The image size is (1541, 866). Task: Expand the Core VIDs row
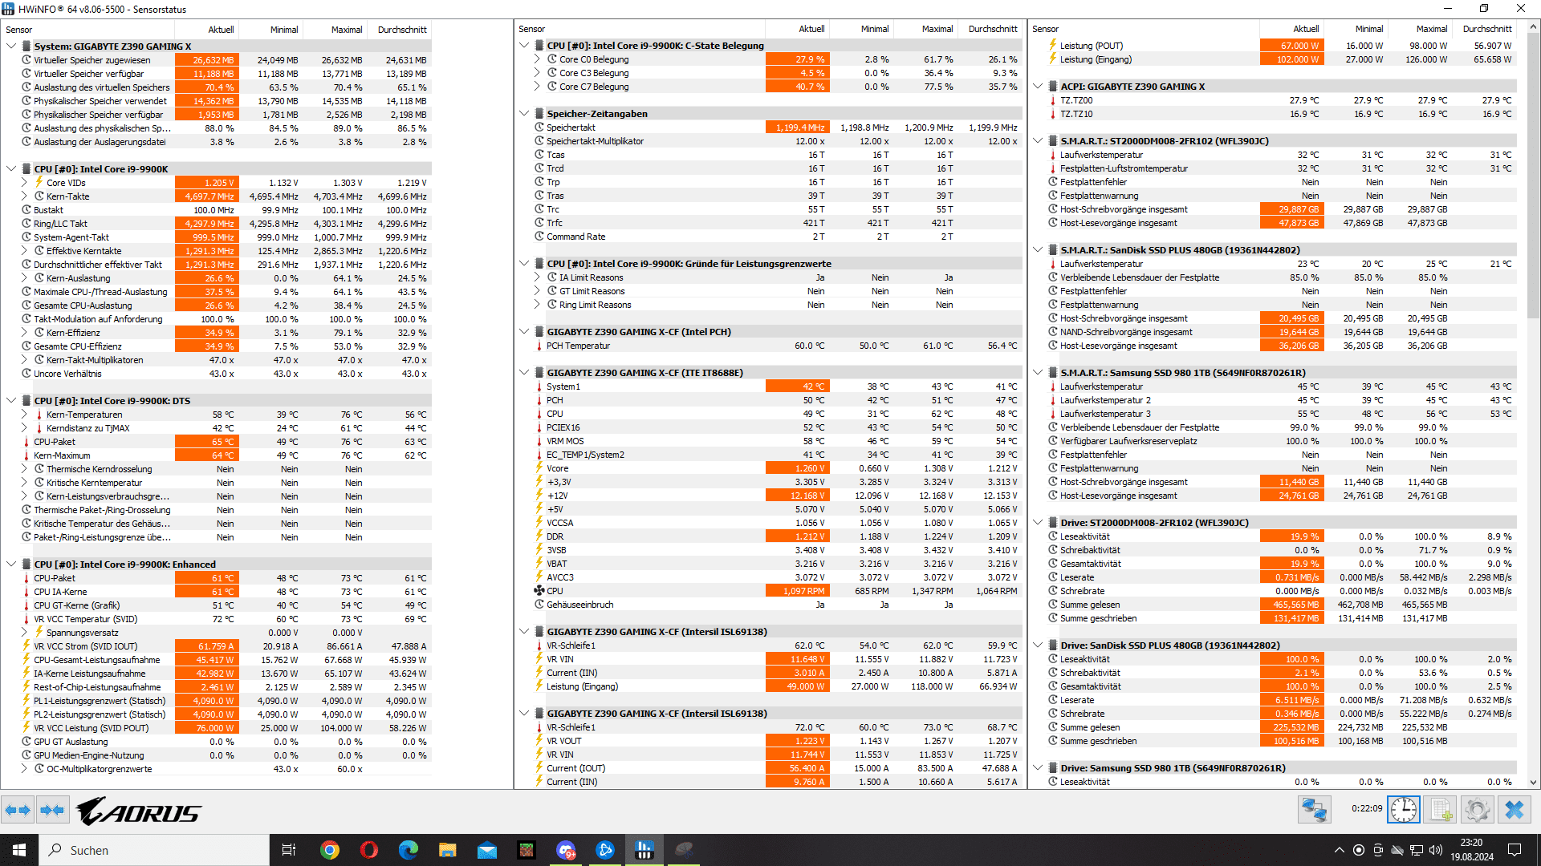(24, 183)
